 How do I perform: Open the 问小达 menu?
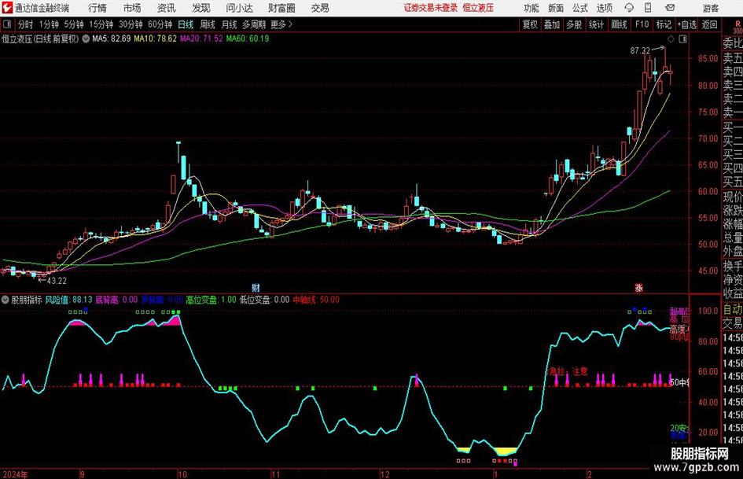pos(239,8)
